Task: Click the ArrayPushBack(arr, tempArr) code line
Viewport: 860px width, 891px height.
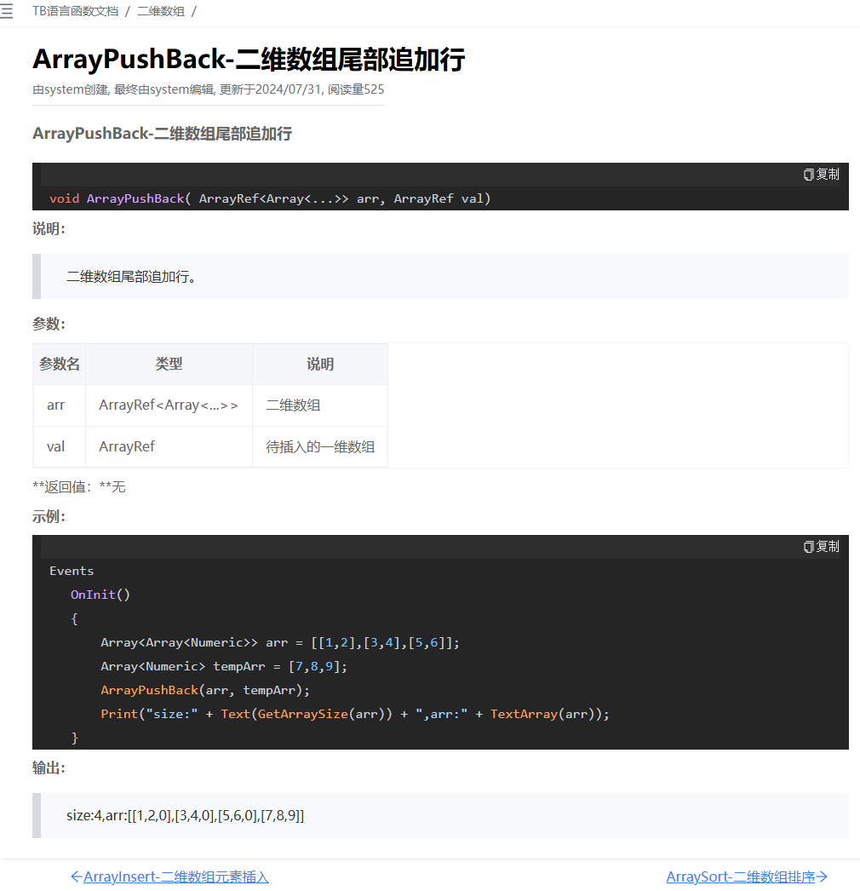Action: pos(205,690)
